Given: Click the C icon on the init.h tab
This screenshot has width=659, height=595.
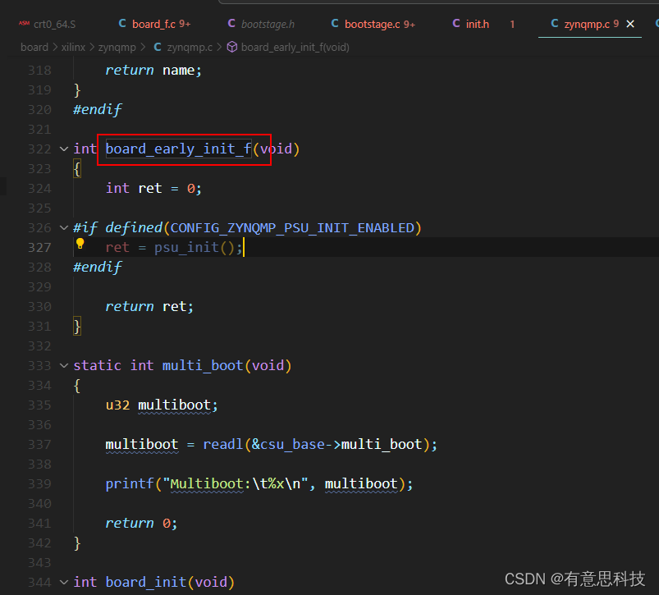Looking at the screenshot, I should point(457,24).
